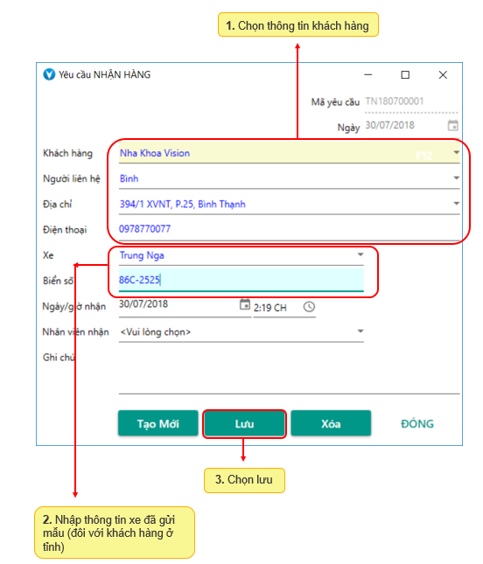Expand the Địa chỉ dropdown arrow
Viewport: 483px width, 564px height.
pyautogui.click(x=456, y=204)
